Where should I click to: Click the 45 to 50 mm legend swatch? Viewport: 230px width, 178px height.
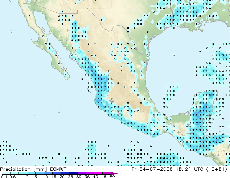[x=107, y=173]
